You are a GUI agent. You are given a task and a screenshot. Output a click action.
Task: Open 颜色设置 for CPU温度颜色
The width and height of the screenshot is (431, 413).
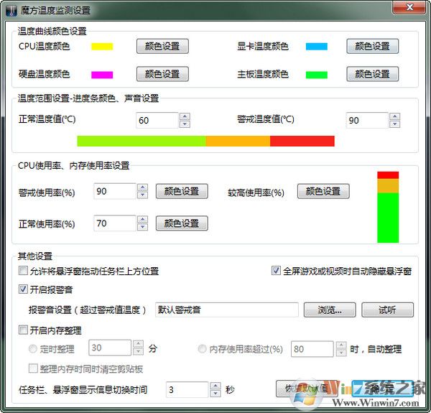[x=162, y=46]
